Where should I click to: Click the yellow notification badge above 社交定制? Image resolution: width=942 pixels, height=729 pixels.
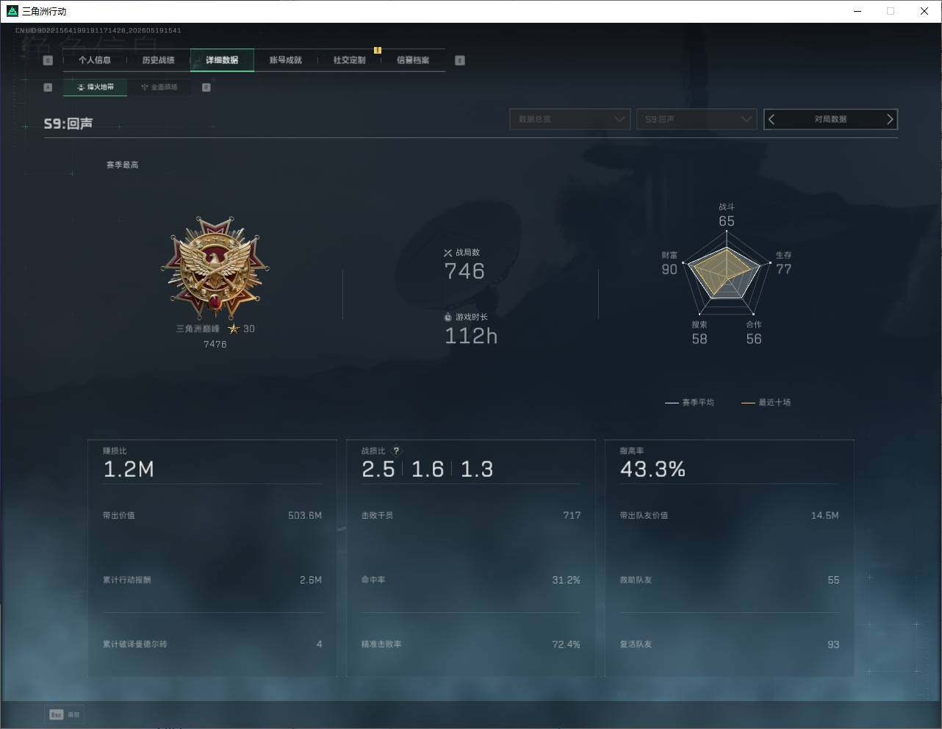pos(378,50)
